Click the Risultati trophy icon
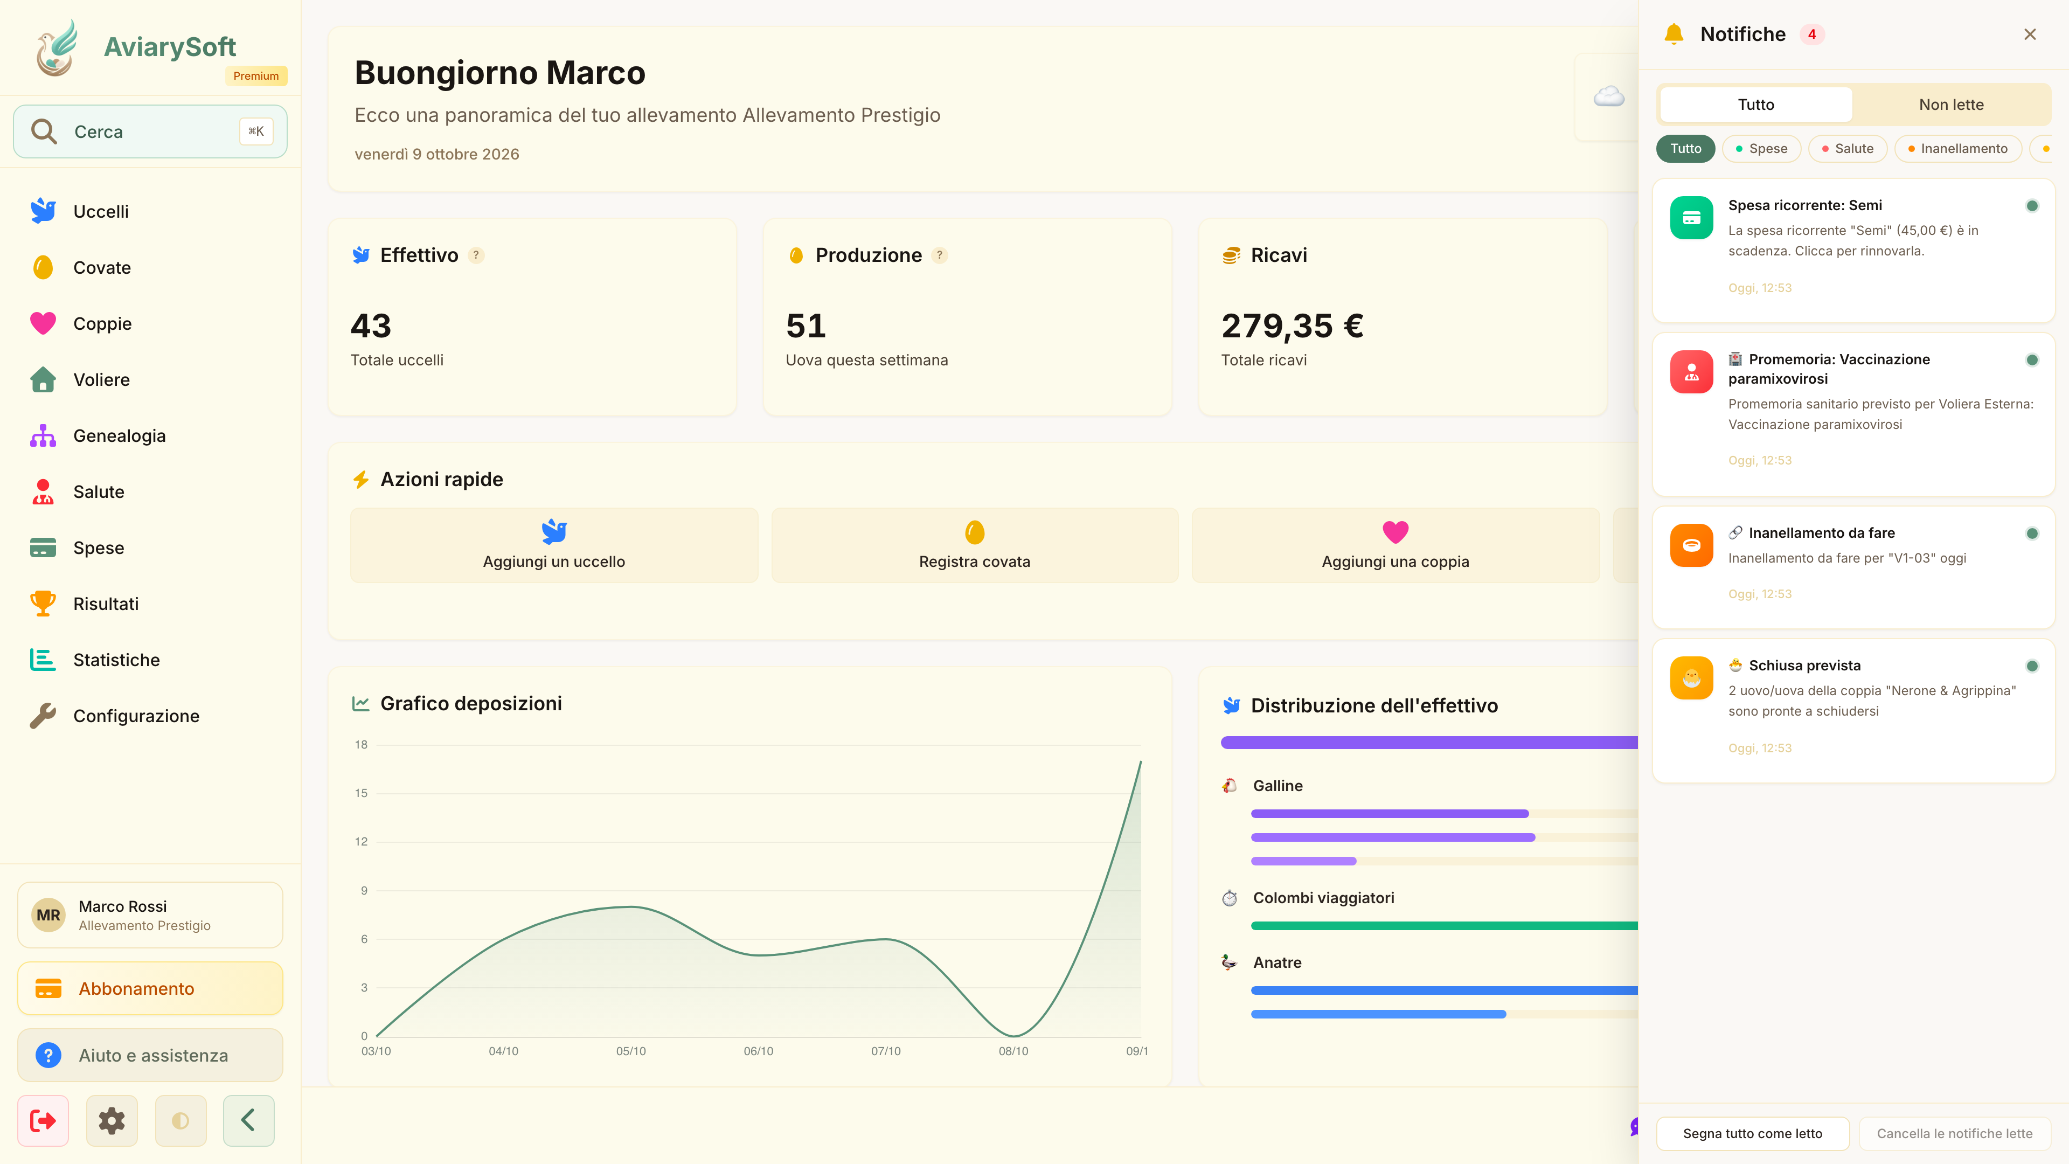Image resolution: width=2069 pixels, height=1164 pixels. (x=43, y=604)
